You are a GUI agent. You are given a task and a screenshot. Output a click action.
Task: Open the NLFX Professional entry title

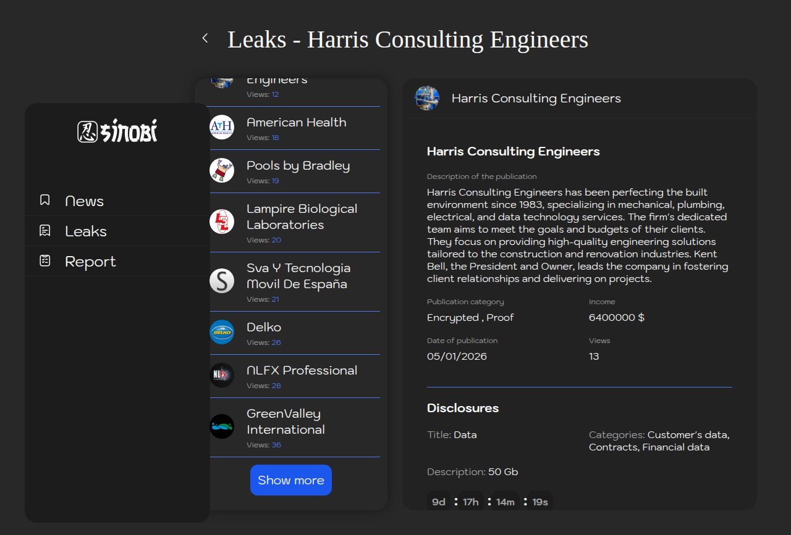click(x=302, y=370)
